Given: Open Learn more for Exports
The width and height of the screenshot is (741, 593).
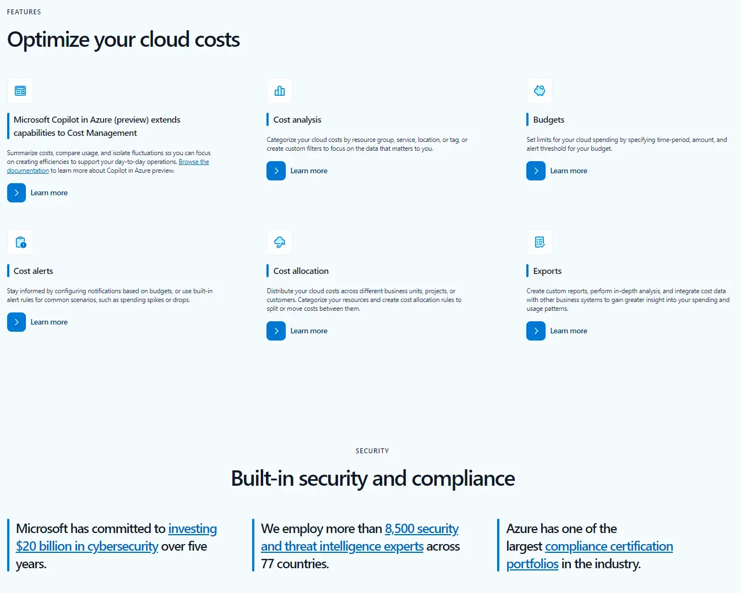Looking at the screenshot, I should (569, 331).
